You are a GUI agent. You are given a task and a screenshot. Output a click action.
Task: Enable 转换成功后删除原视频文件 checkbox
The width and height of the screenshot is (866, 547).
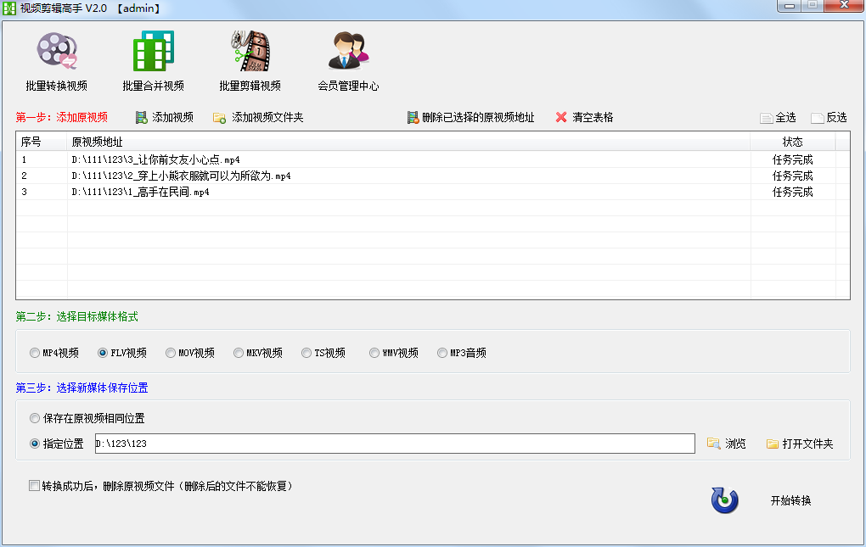point(35,485)
